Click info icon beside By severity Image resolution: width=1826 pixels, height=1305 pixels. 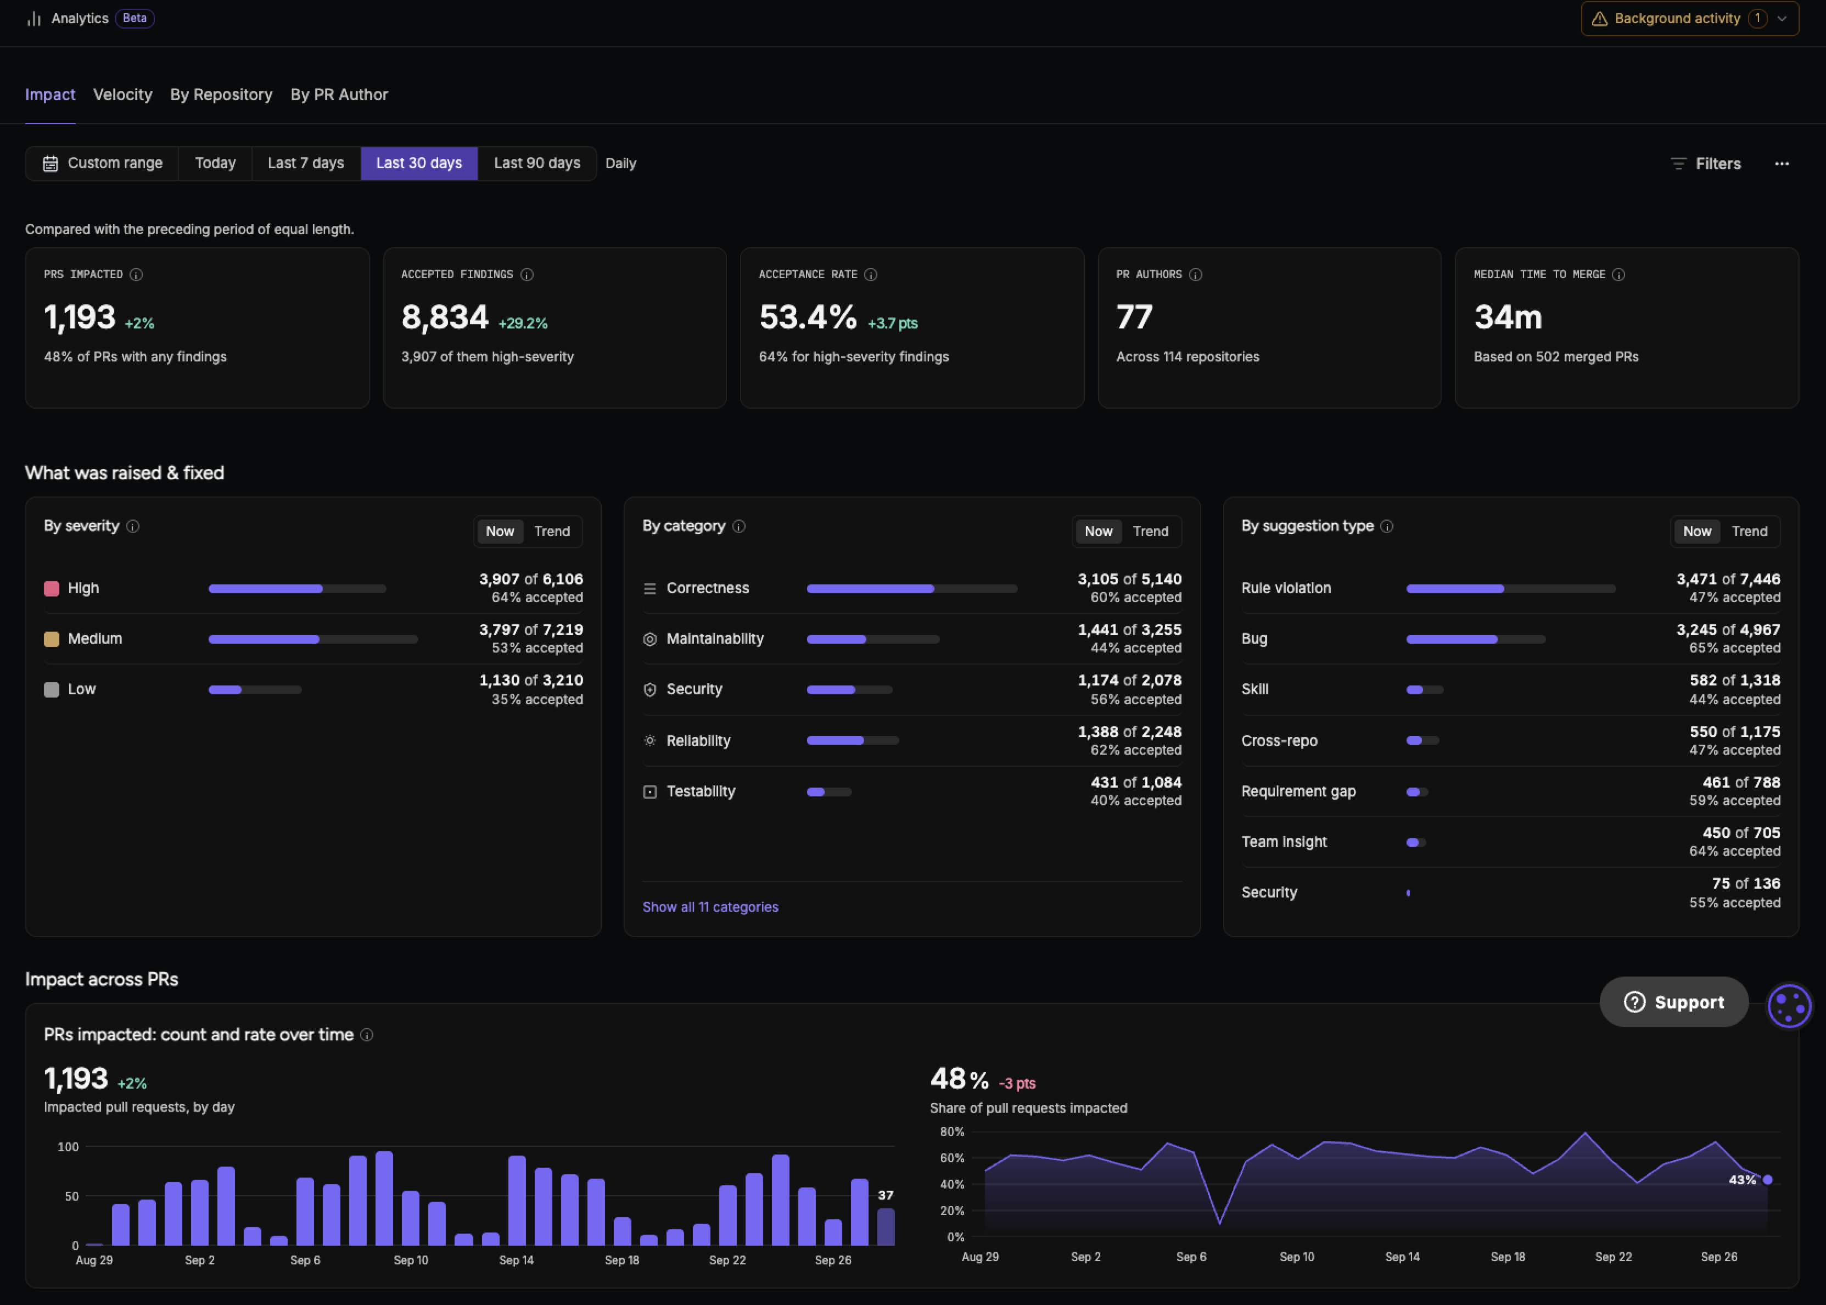tap(133, 526)
